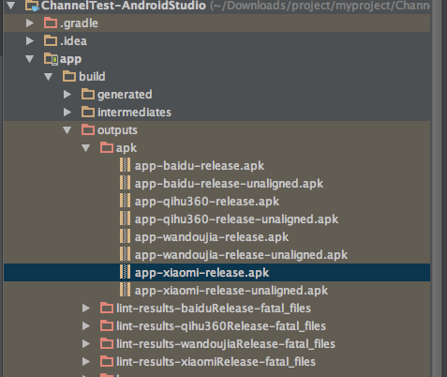Click archive icon of app-xiaomi-release.apk
447x377 pixels.
click(x=125, y=272)
